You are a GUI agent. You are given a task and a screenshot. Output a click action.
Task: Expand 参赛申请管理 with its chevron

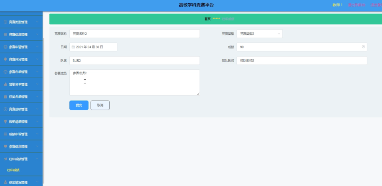37,47
